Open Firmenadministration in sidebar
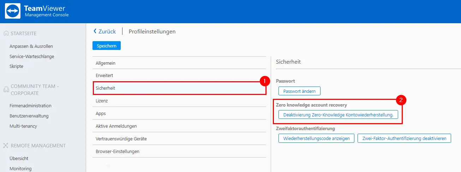This screenshot has width=461, height=172. [30, 106]
